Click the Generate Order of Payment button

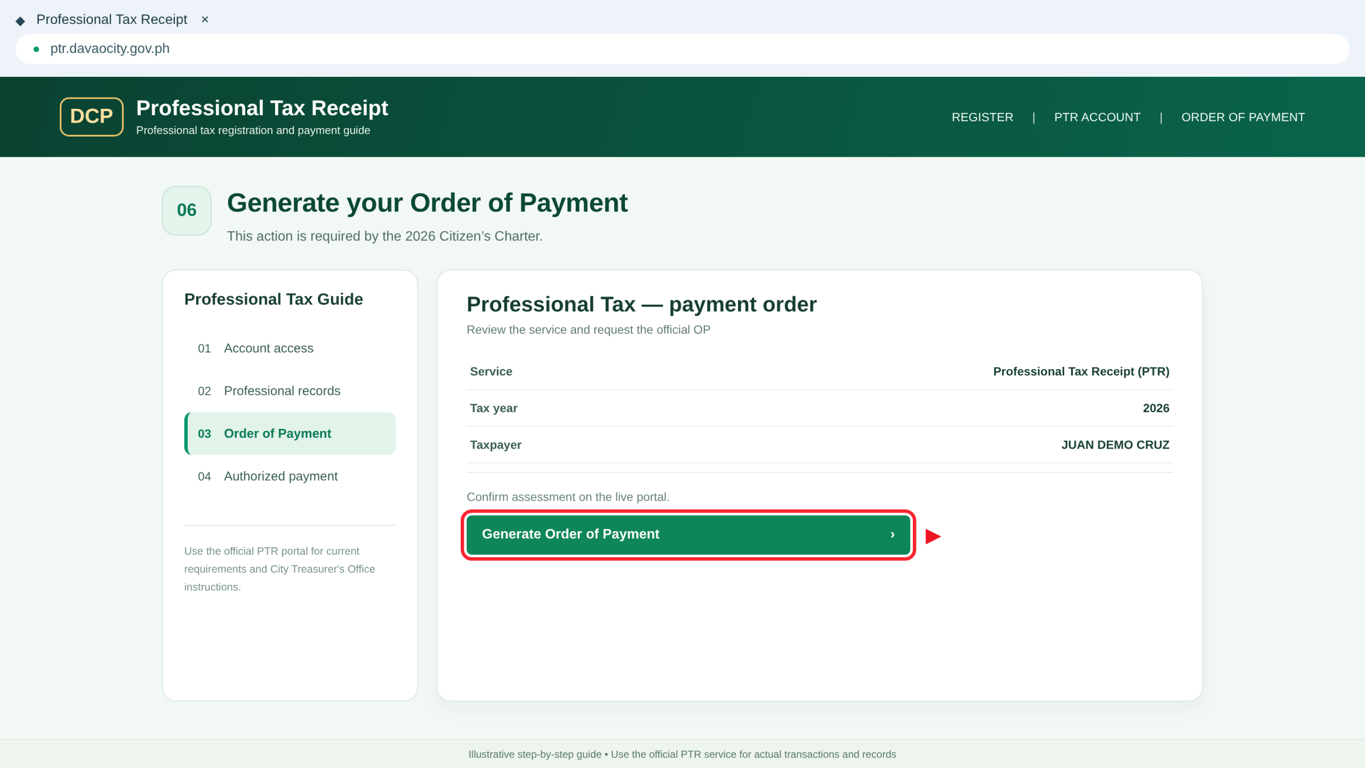click(688, 534)
